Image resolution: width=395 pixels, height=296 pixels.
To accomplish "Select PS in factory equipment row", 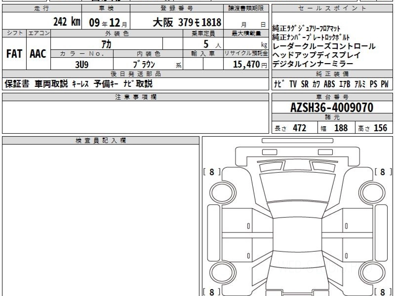I will [x=373, y=84].
